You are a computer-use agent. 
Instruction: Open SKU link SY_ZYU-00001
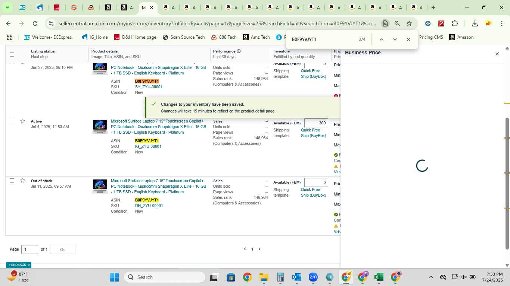(149, 87)
